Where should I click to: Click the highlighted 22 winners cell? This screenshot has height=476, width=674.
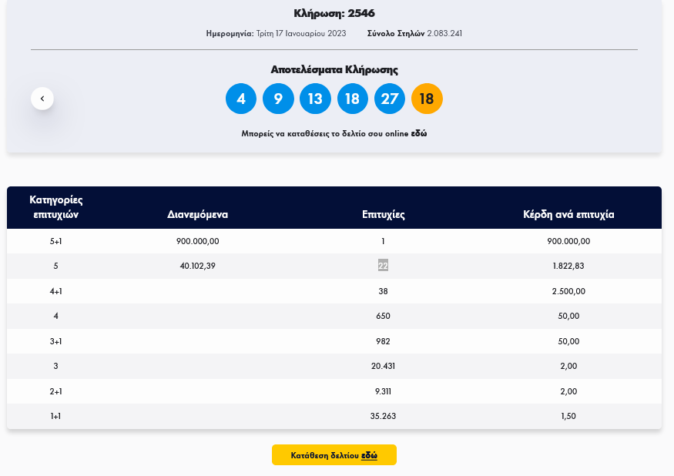click(x=383, y=266)
